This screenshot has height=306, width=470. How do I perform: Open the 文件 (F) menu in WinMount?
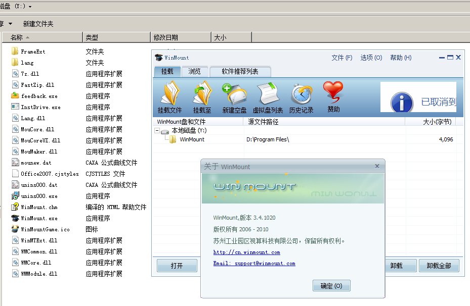tap(341, 58)
